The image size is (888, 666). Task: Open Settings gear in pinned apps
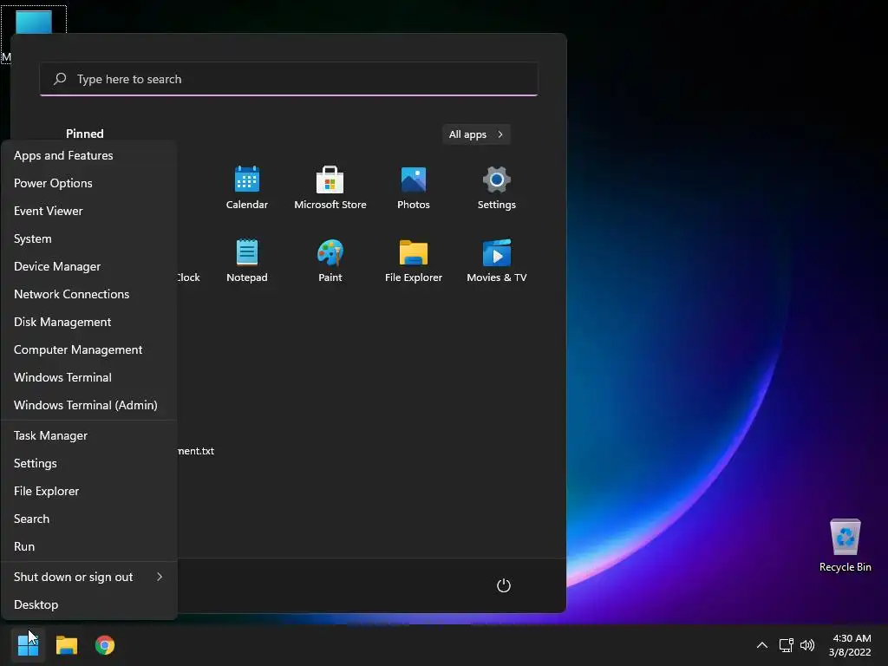coord(497,180)
